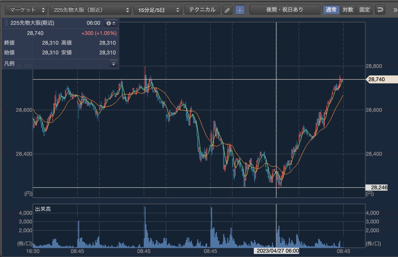The image size is (398, 257).
Task: Select the 対数 scale mode
Action: coord(348,10)
